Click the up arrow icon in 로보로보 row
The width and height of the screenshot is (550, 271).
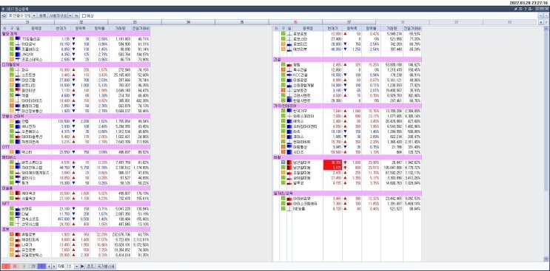click(345, 33)
